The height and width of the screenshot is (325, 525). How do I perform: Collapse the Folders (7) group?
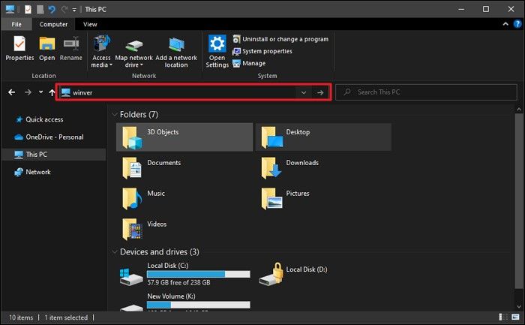click(115, 115)
